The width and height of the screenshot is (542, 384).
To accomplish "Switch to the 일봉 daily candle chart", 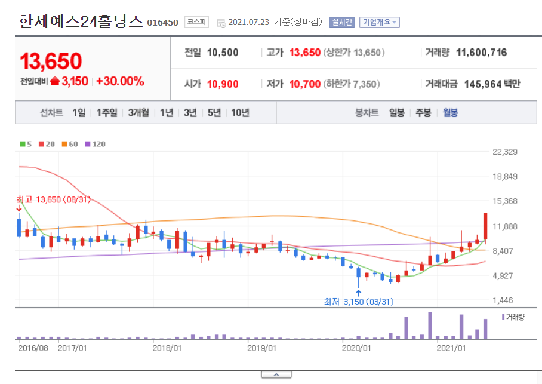I will [397, 113].
